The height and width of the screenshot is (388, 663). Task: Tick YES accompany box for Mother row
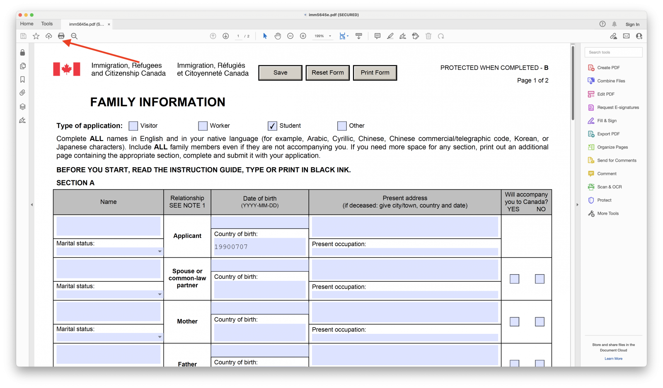pyautogui.click(x=515, y=322)
